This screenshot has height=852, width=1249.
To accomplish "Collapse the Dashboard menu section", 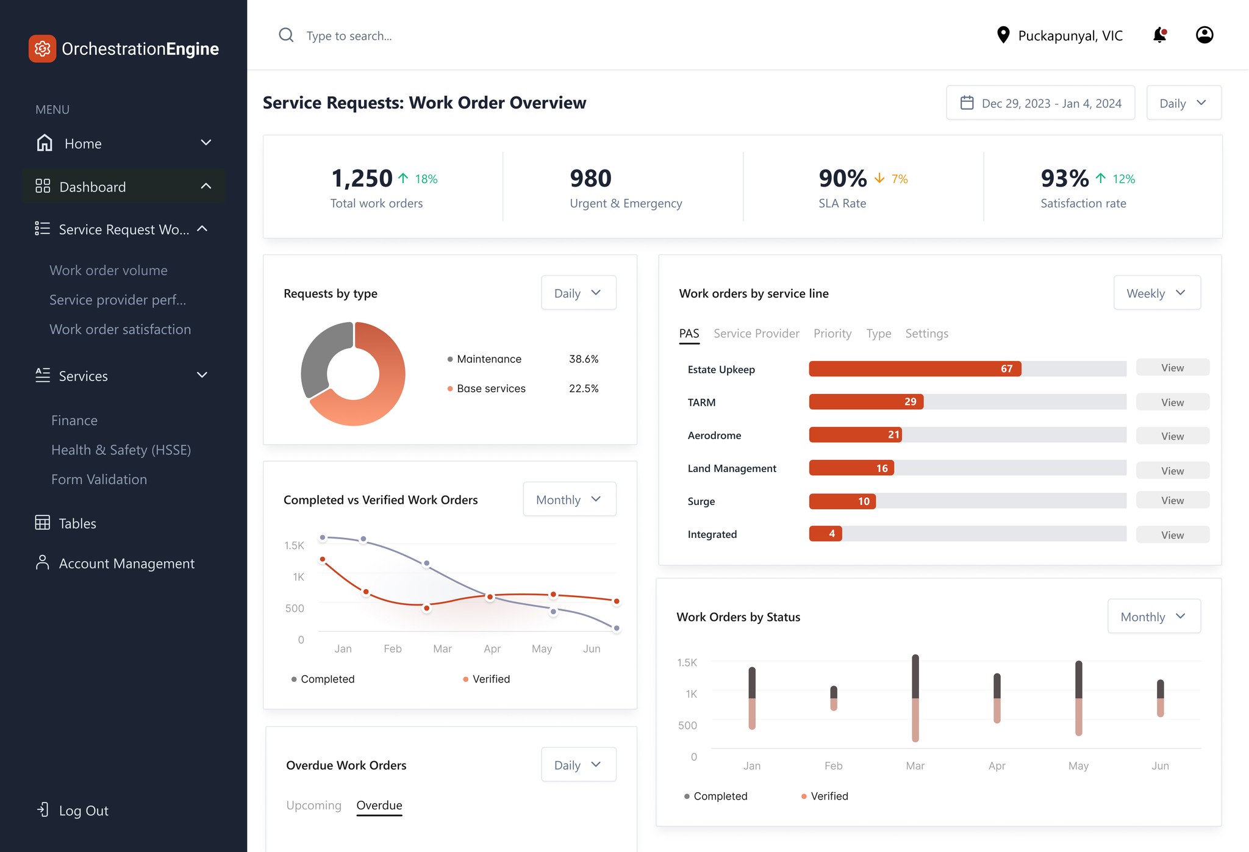I will [206, 186].
